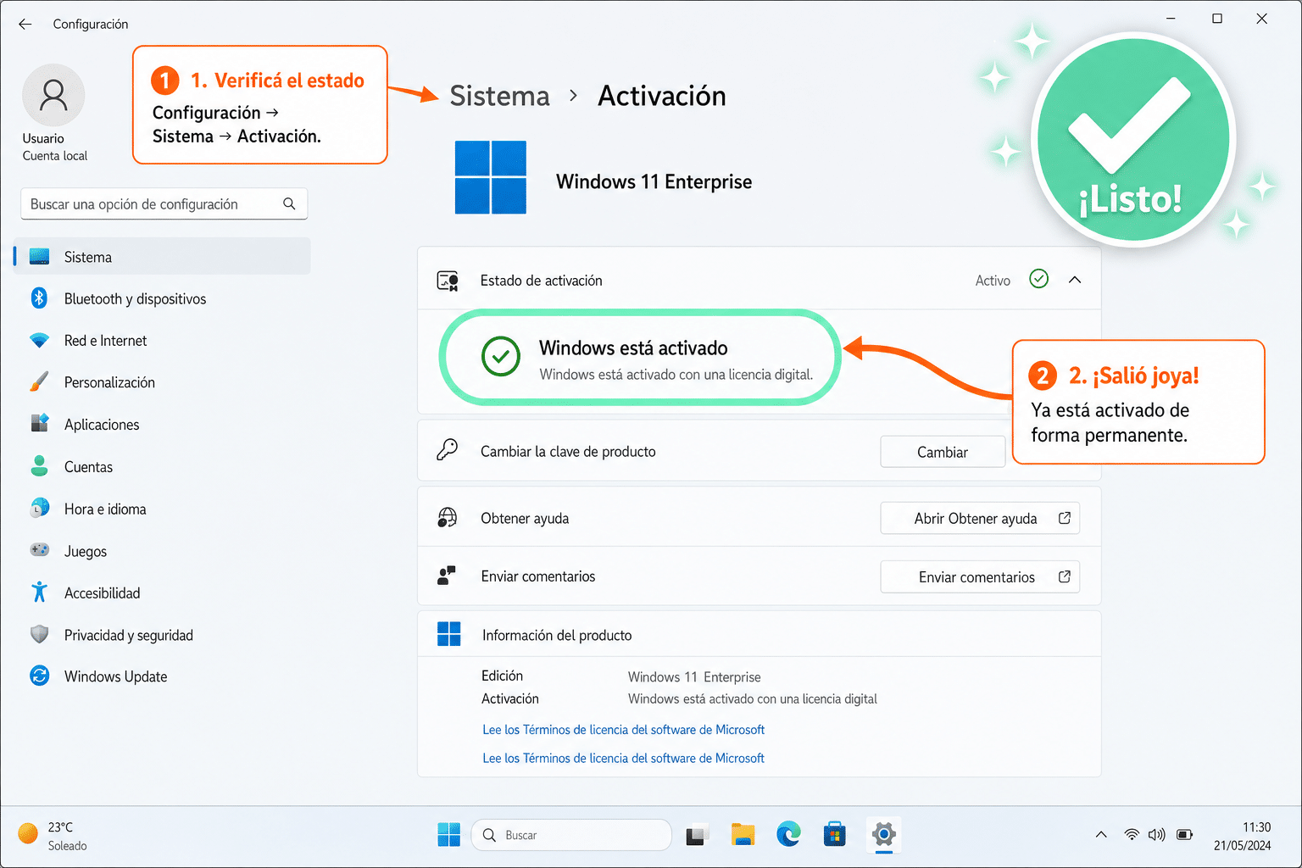Click the Buscar una opción de configuración field
The image size is (1302, 868).
coord(164,203)
